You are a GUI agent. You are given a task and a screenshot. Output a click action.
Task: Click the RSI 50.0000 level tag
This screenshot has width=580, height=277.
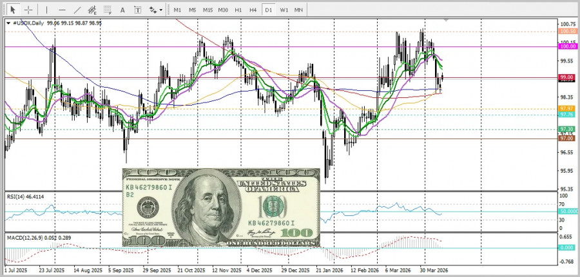pyautogui.click(x=568, y=211)
